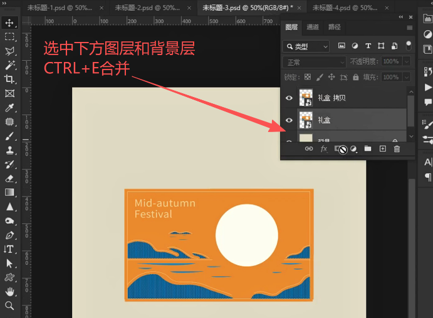Viewport: 433px width, 318px height.
Task: Select the Crop tool
Action: pos(9,79)
